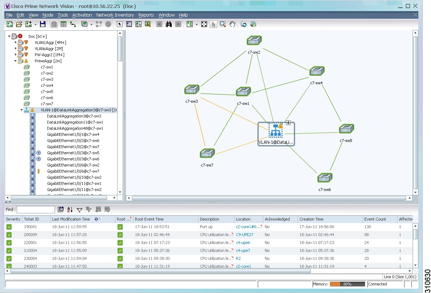431x293 pixels.
Task: Click the export table floppy icon beside Find
Action: tap(61, 209)
